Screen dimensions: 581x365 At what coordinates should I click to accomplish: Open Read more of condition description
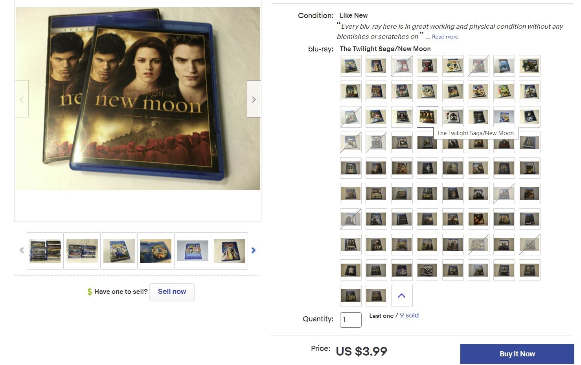click(445, 37)
